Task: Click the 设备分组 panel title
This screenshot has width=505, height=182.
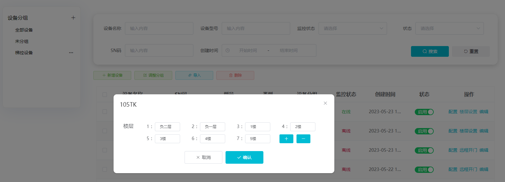Action: [18, 18]
